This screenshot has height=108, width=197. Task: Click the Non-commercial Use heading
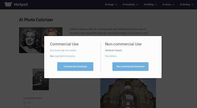point(123,44)
